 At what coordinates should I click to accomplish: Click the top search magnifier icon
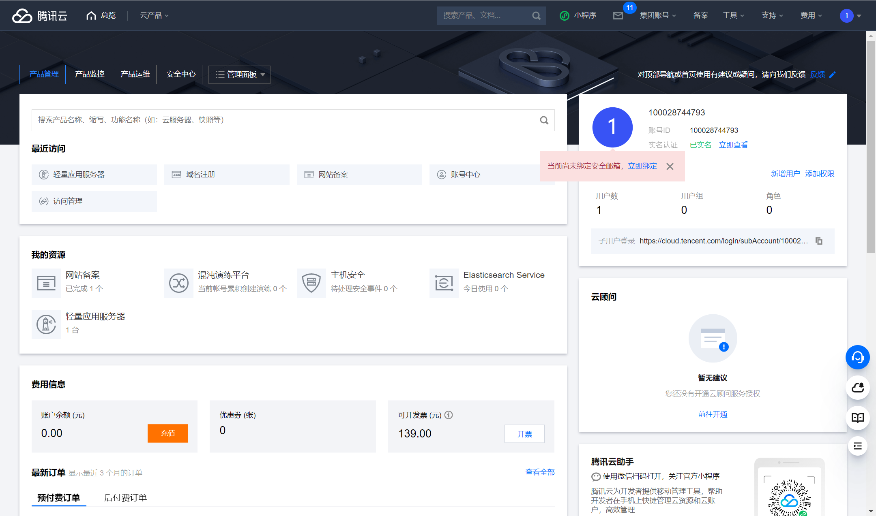[536, 16]
